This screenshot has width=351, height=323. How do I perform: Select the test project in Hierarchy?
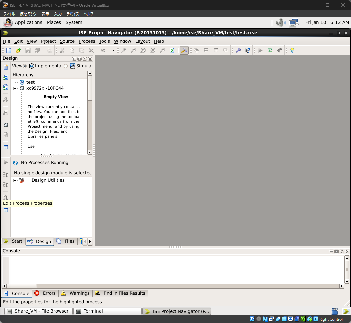pyautogui.click(x=30, y=82)
